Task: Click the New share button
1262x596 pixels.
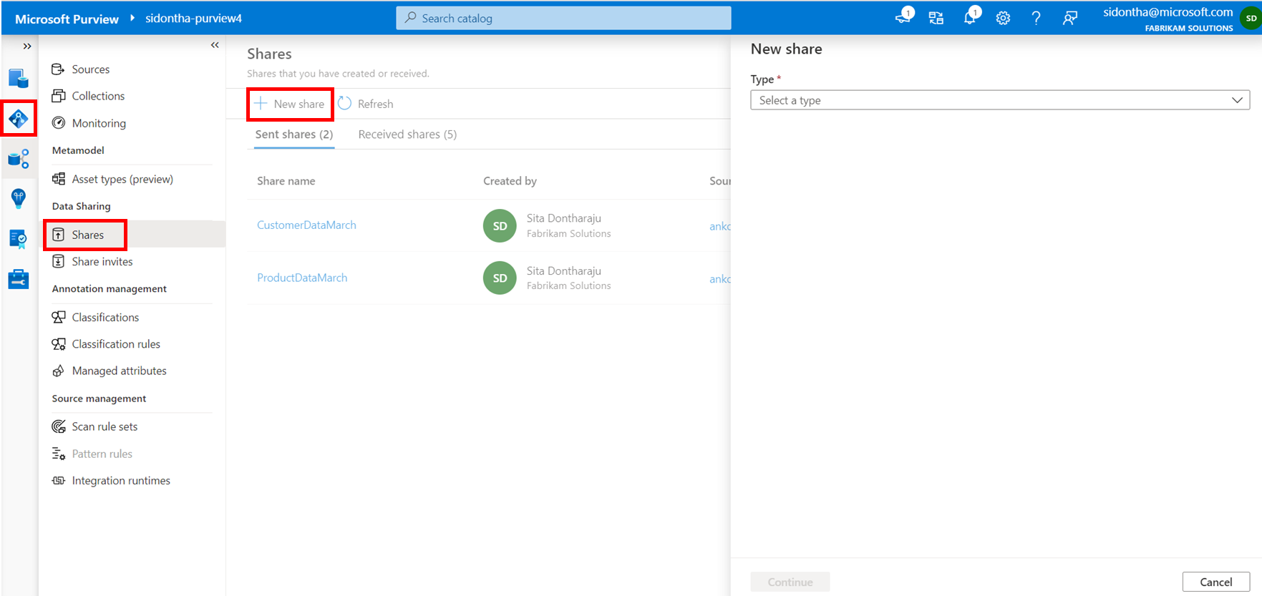Action: pyautogui.click(x=290, y=104)
